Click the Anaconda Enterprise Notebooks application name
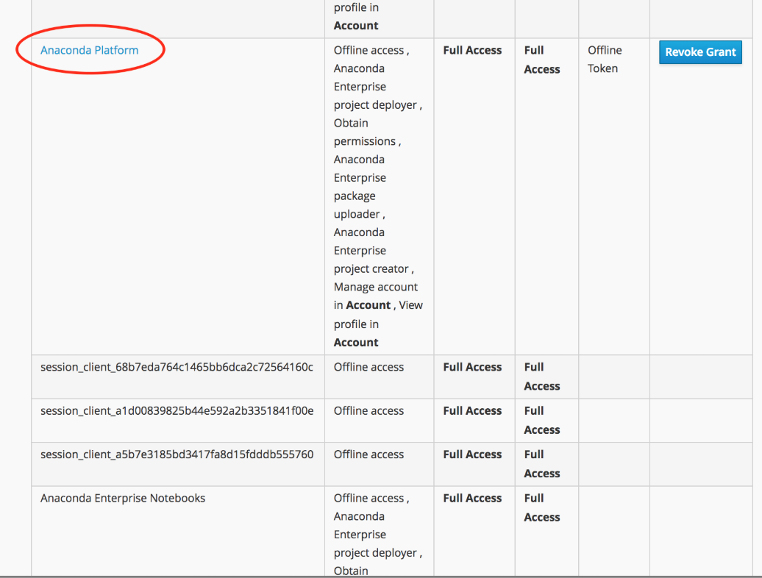The height and width of the screenshot is (578, 762). (123, 498)
